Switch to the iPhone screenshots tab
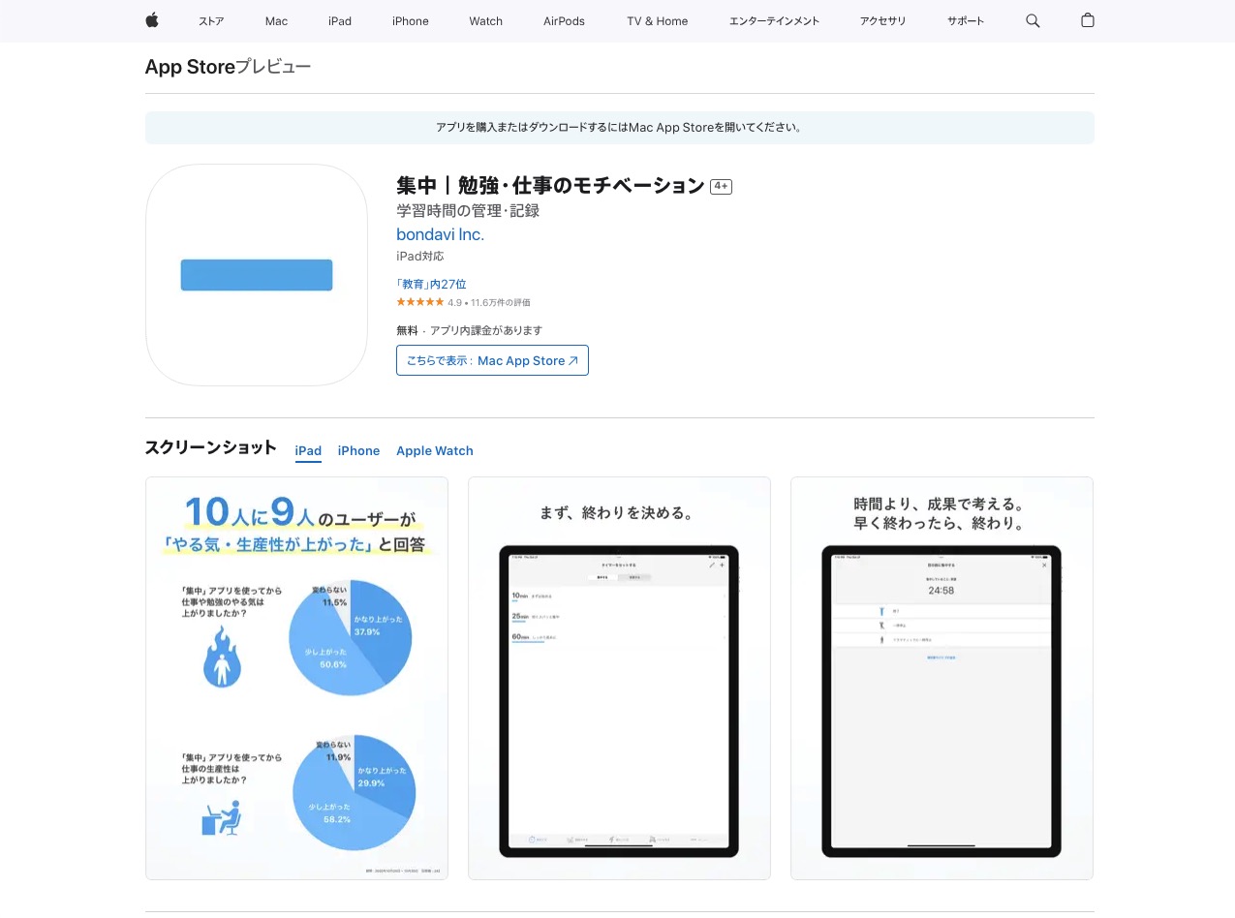 (x=358, y=450)
